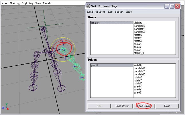Viewport: 185px width, 115px height.
Task: Open the Shading viewport menu
Action: [15, 3]
